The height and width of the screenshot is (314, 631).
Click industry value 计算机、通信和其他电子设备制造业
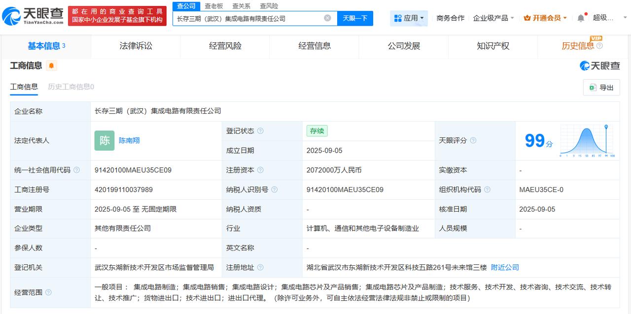(362, 228)
